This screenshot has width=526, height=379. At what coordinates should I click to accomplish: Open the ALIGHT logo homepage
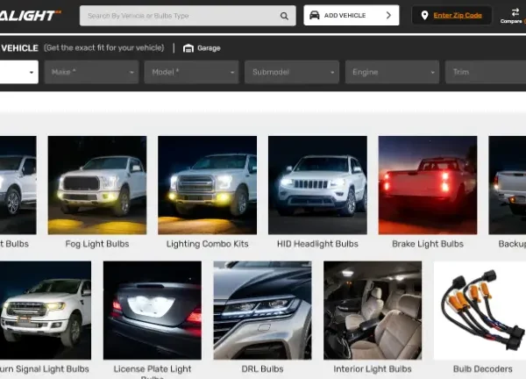coord(30,16)
